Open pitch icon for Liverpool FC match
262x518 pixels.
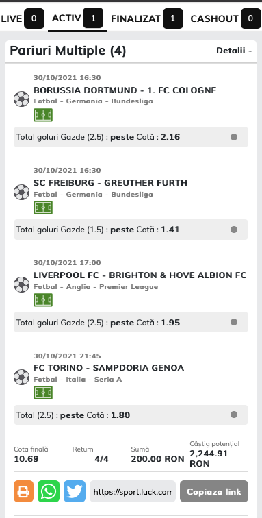click(x=43, y=300)
